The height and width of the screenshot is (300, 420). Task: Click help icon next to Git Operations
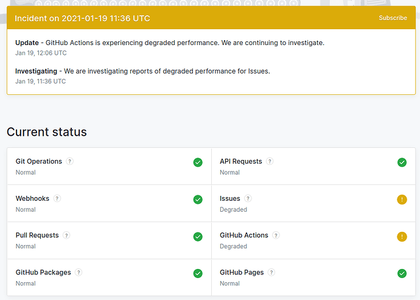(x=70, y=162)
